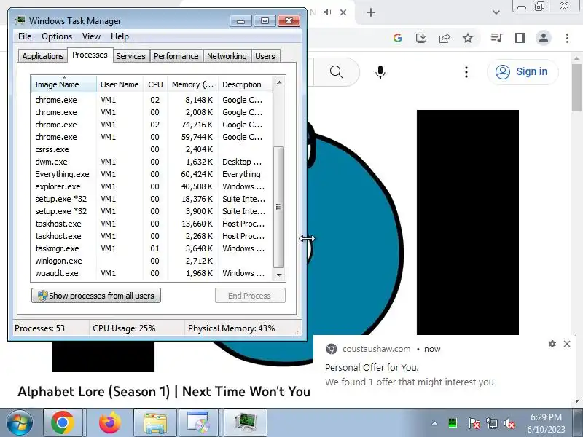Open Chrome's three-dot menu
The width and height of the screenshot is (583, 437).
(567, 38)
